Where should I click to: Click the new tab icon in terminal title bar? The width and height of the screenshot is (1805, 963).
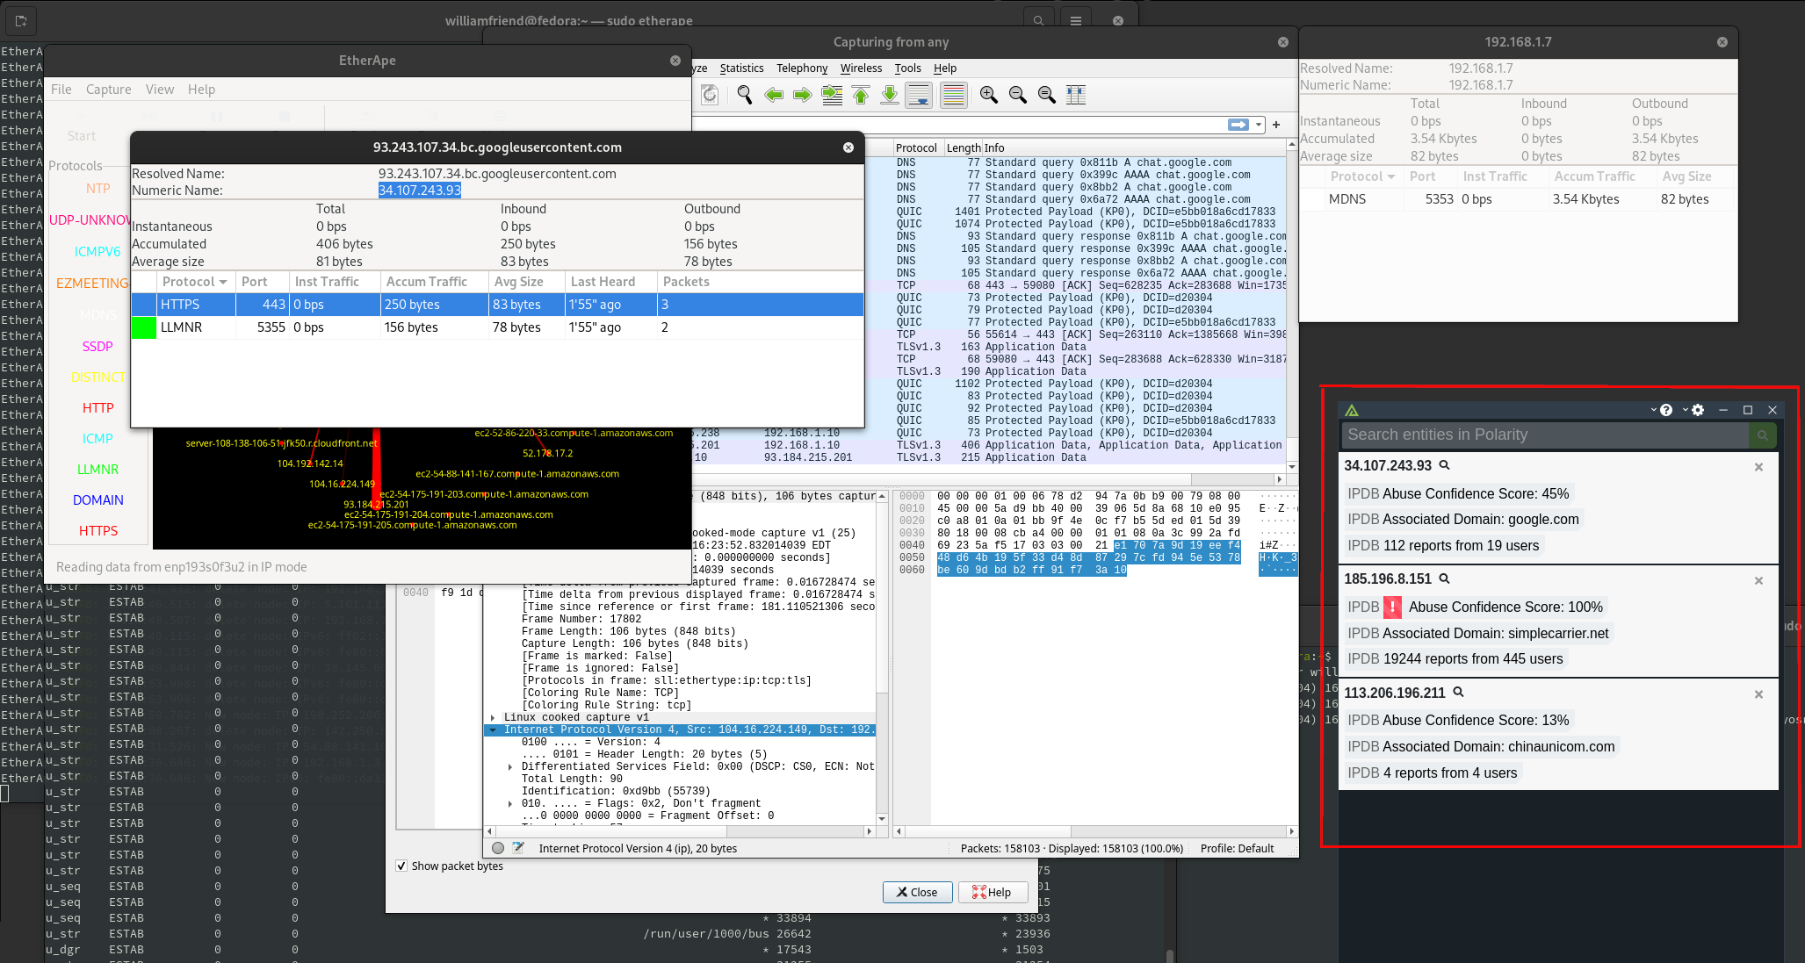[x=21, y=20]
